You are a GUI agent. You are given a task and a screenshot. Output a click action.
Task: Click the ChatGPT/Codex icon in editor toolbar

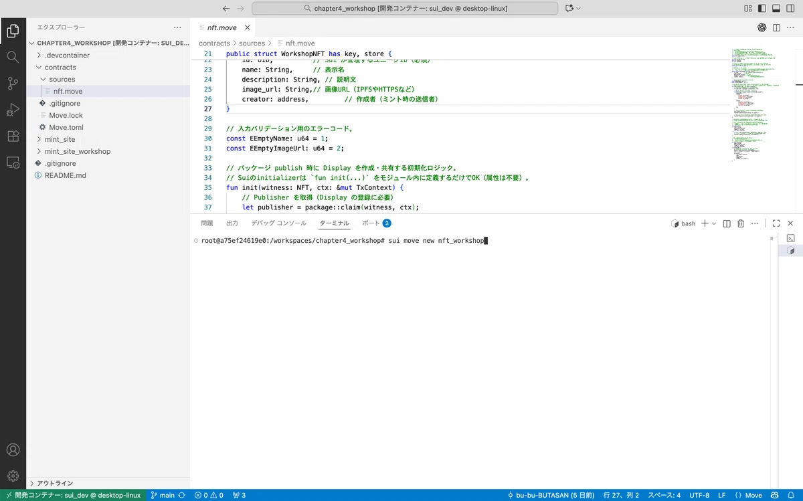762,27
